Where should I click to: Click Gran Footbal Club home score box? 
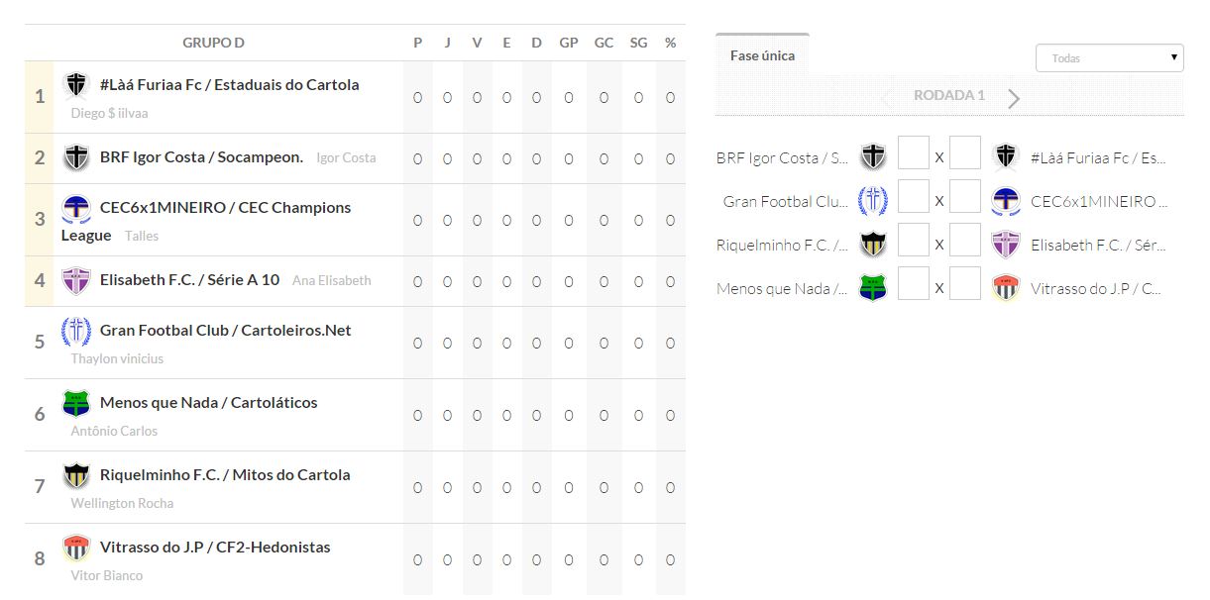coord(913,197)
